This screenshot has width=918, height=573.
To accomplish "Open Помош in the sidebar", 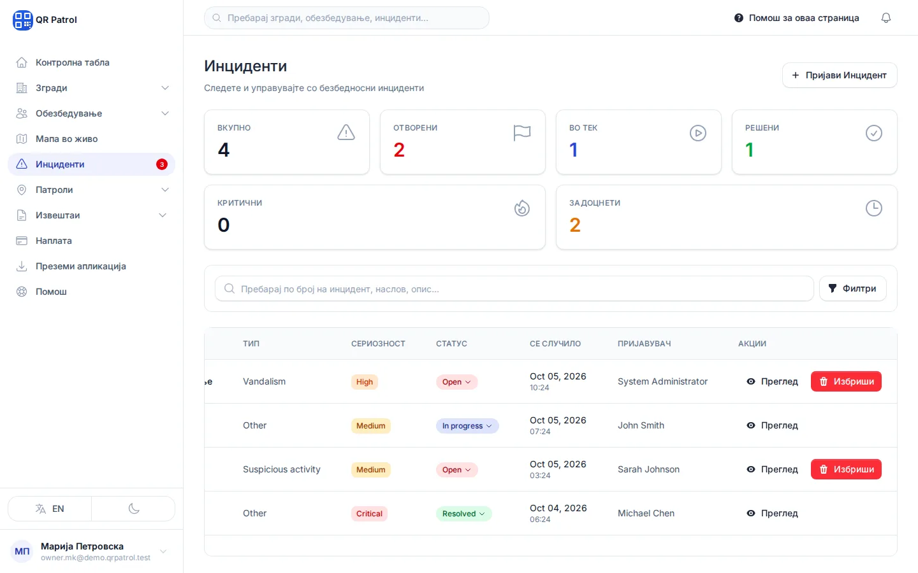I will 92,292.
